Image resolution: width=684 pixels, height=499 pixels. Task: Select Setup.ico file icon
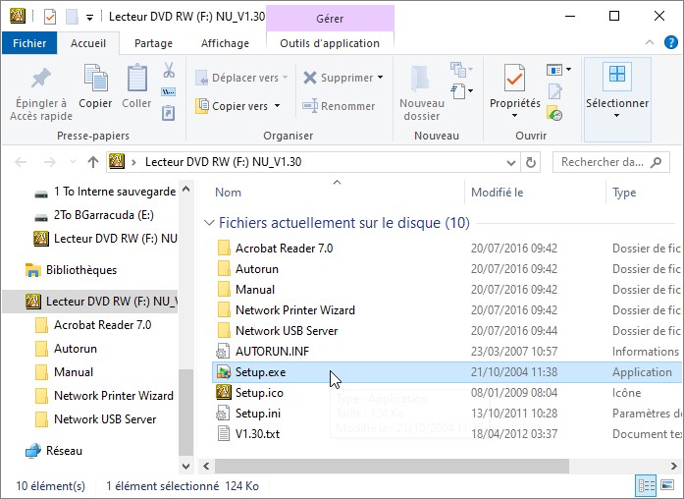224,392
